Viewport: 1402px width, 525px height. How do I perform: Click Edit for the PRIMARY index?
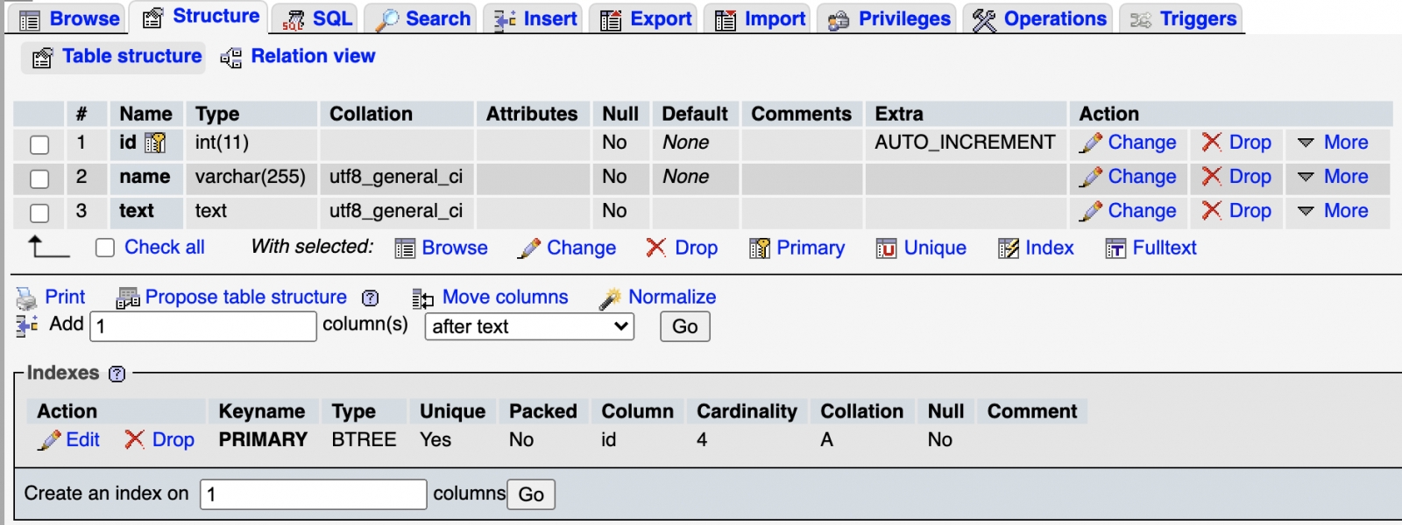(70, 440)
